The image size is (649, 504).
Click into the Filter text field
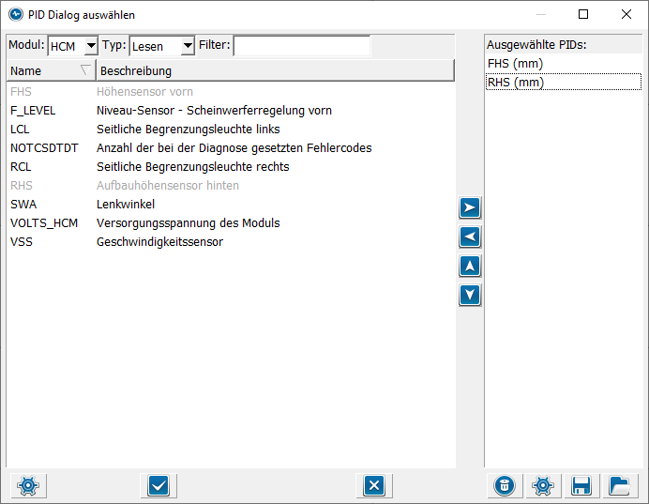(x=301, y=46)
